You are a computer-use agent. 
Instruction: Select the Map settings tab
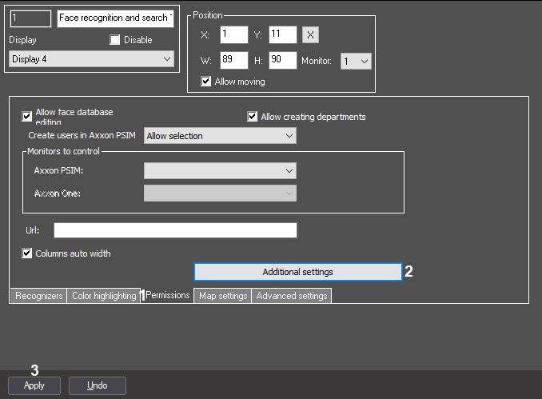tap(223, 296)
